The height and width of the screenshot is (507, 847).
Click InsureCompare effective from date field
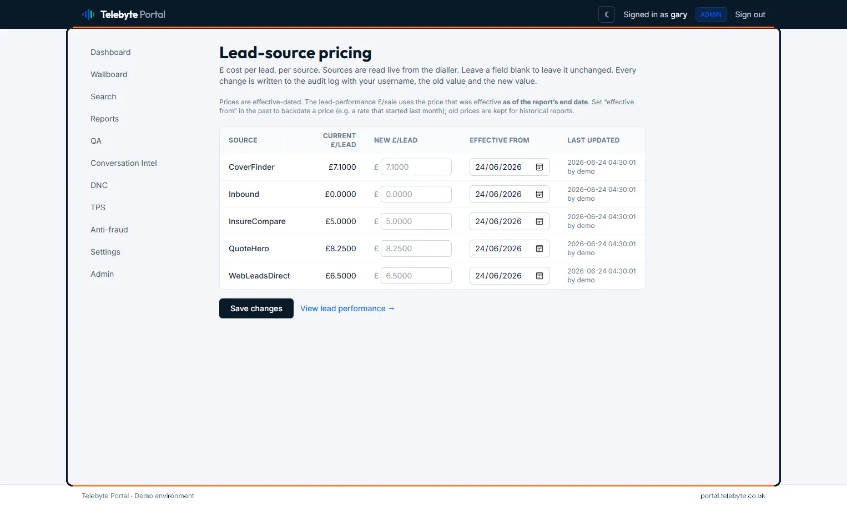(x=510, y=221)
